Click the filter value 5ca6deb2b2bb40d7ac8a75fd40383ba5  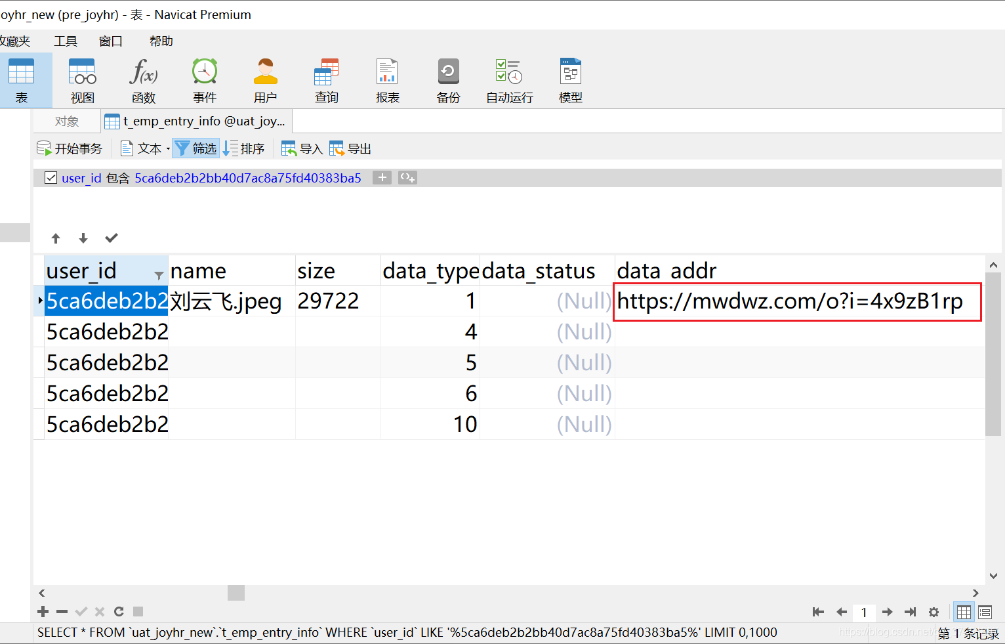click(248, 178)
